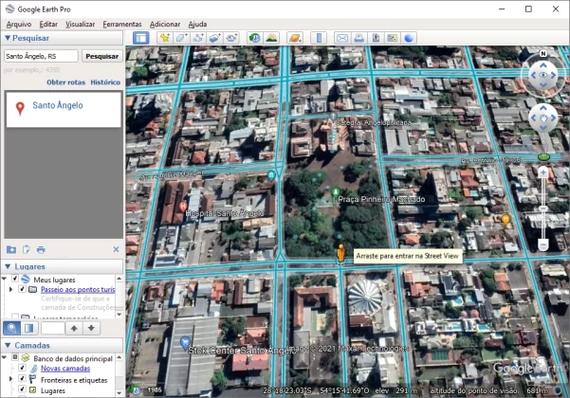570x398 pixels.
Task: Email the view via envelope icon
Action: click(342, 38)
